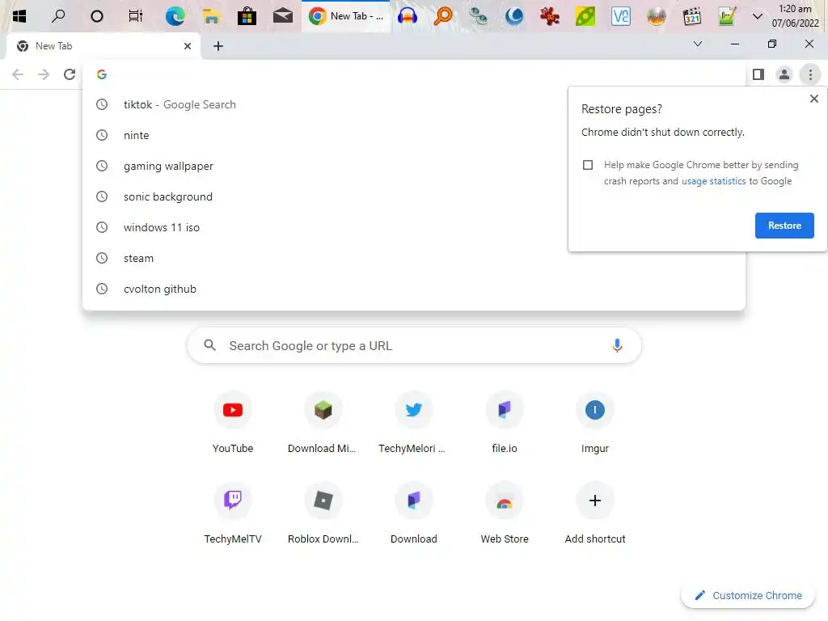
Task: Show hidden taskbar icons chevron
Action: tap(757, 16)
